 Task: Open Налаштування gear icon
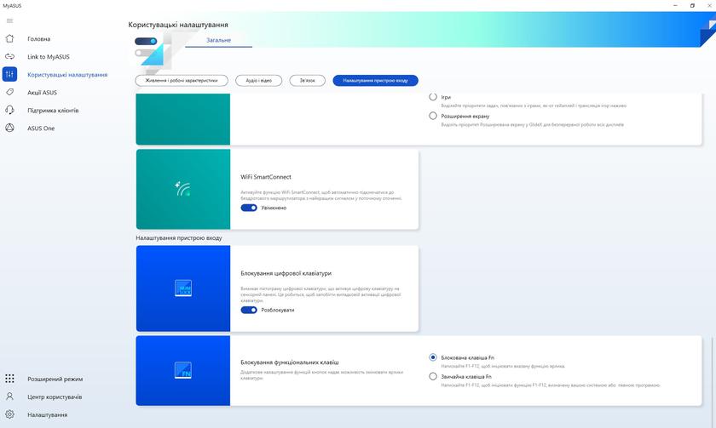coord(9,414)
